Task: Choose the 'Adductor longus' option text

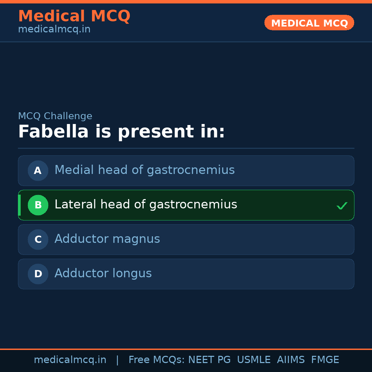Action: click(x=103, y=273)
